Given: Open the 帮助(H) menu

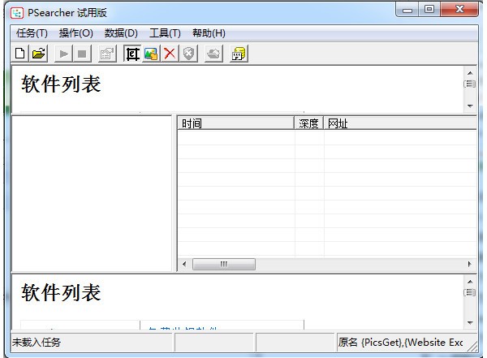Looking at the screenshot, I should 209,33.
